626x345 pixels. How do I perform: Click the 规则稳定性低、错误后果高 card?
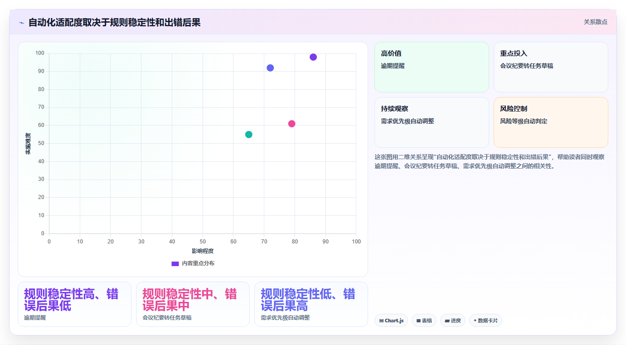tap(311, 304)
